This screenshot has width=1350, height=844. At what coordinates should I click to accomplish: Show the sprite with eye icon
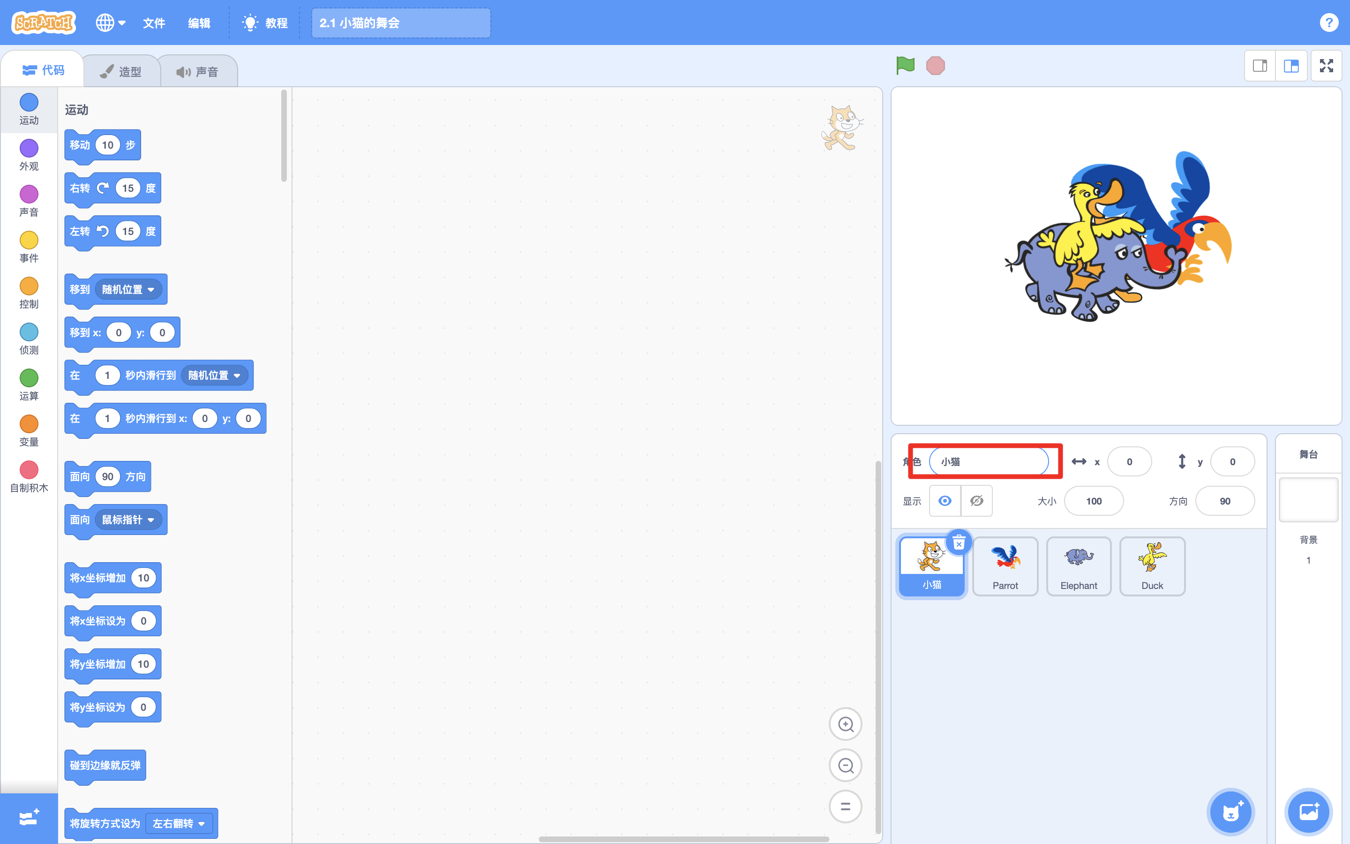coord(945,501)
